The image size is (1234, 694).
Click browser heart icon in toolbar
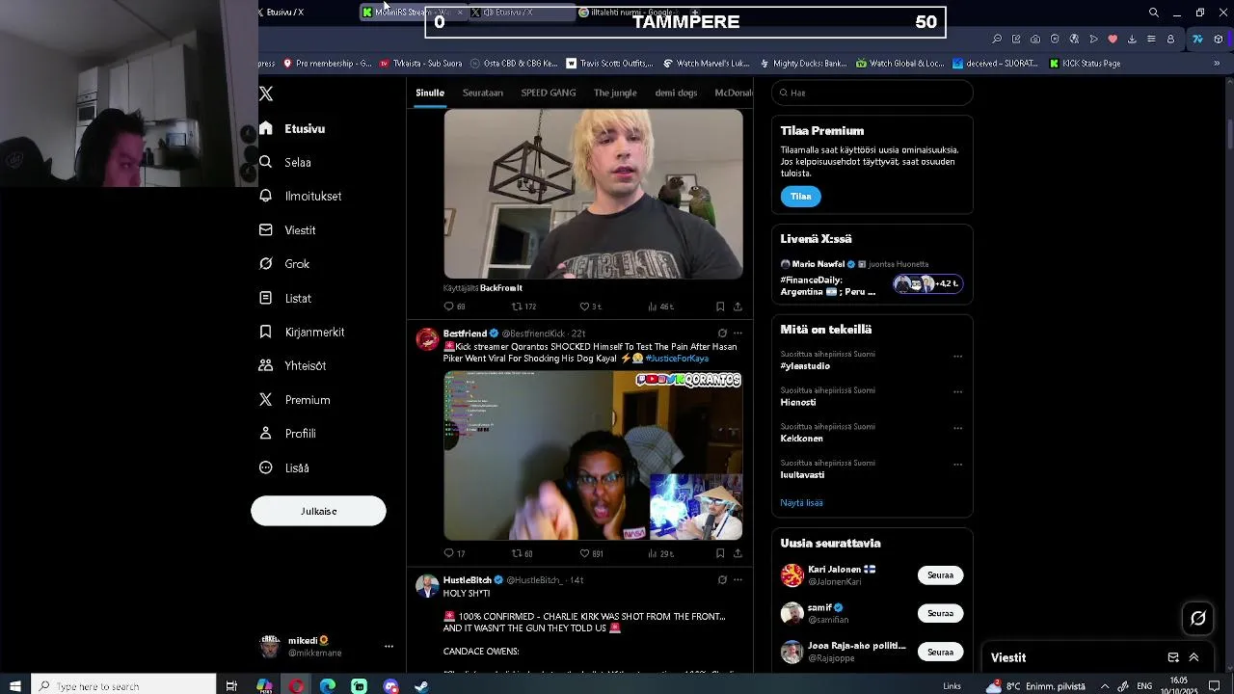[x=1113, y=40]
